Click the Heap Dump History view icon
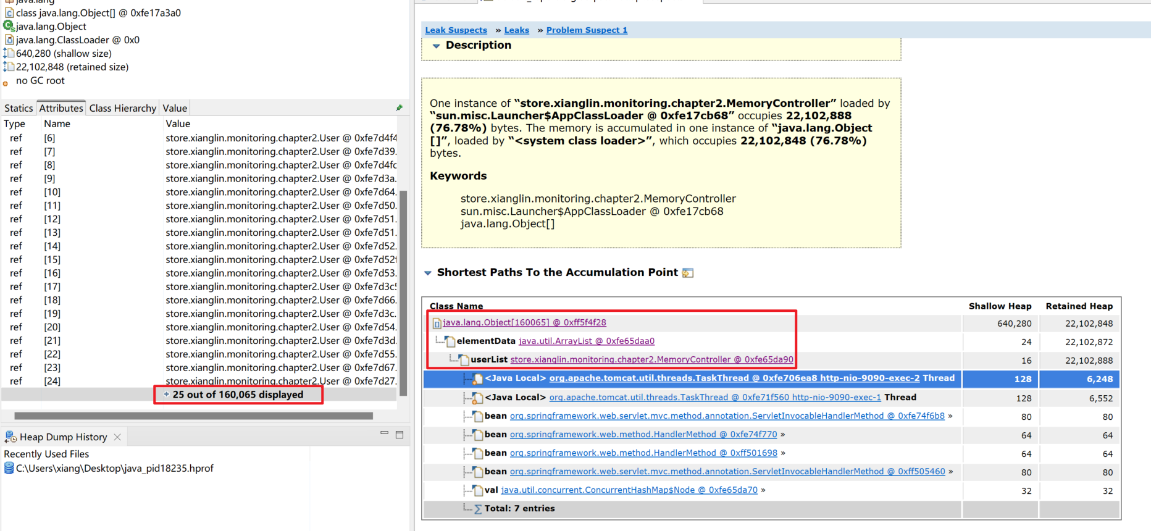Viewport: 1151px width, 531px height. click(x=10, y=437)
